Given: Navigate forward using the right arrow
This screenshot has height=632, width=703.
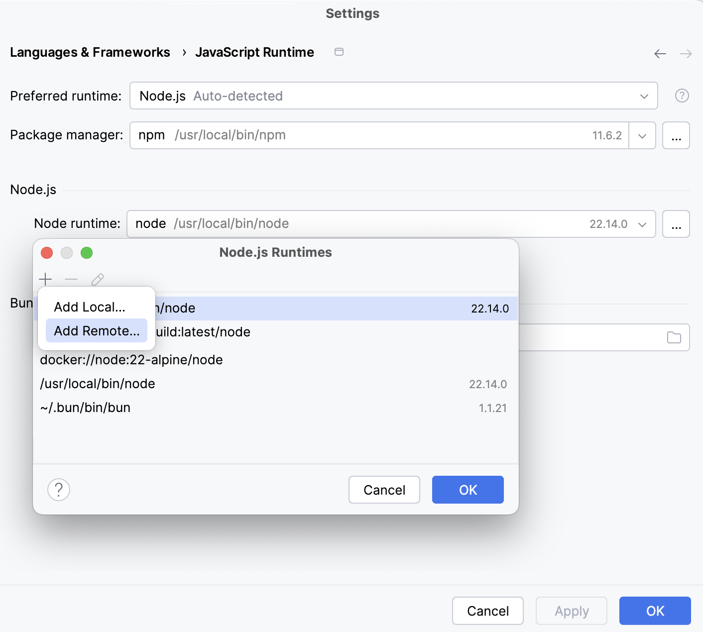Looking at the screenshot, I should coord(686,53).
